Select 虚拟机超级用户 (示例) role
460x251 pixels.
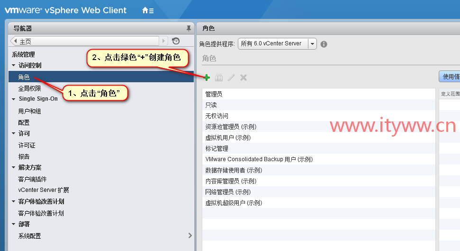(x=319, y=203)
